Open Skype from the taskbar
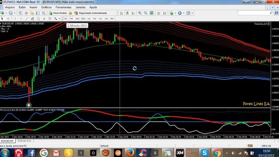The width and height of the screenshot is (279, 157). tap(204, 153)
